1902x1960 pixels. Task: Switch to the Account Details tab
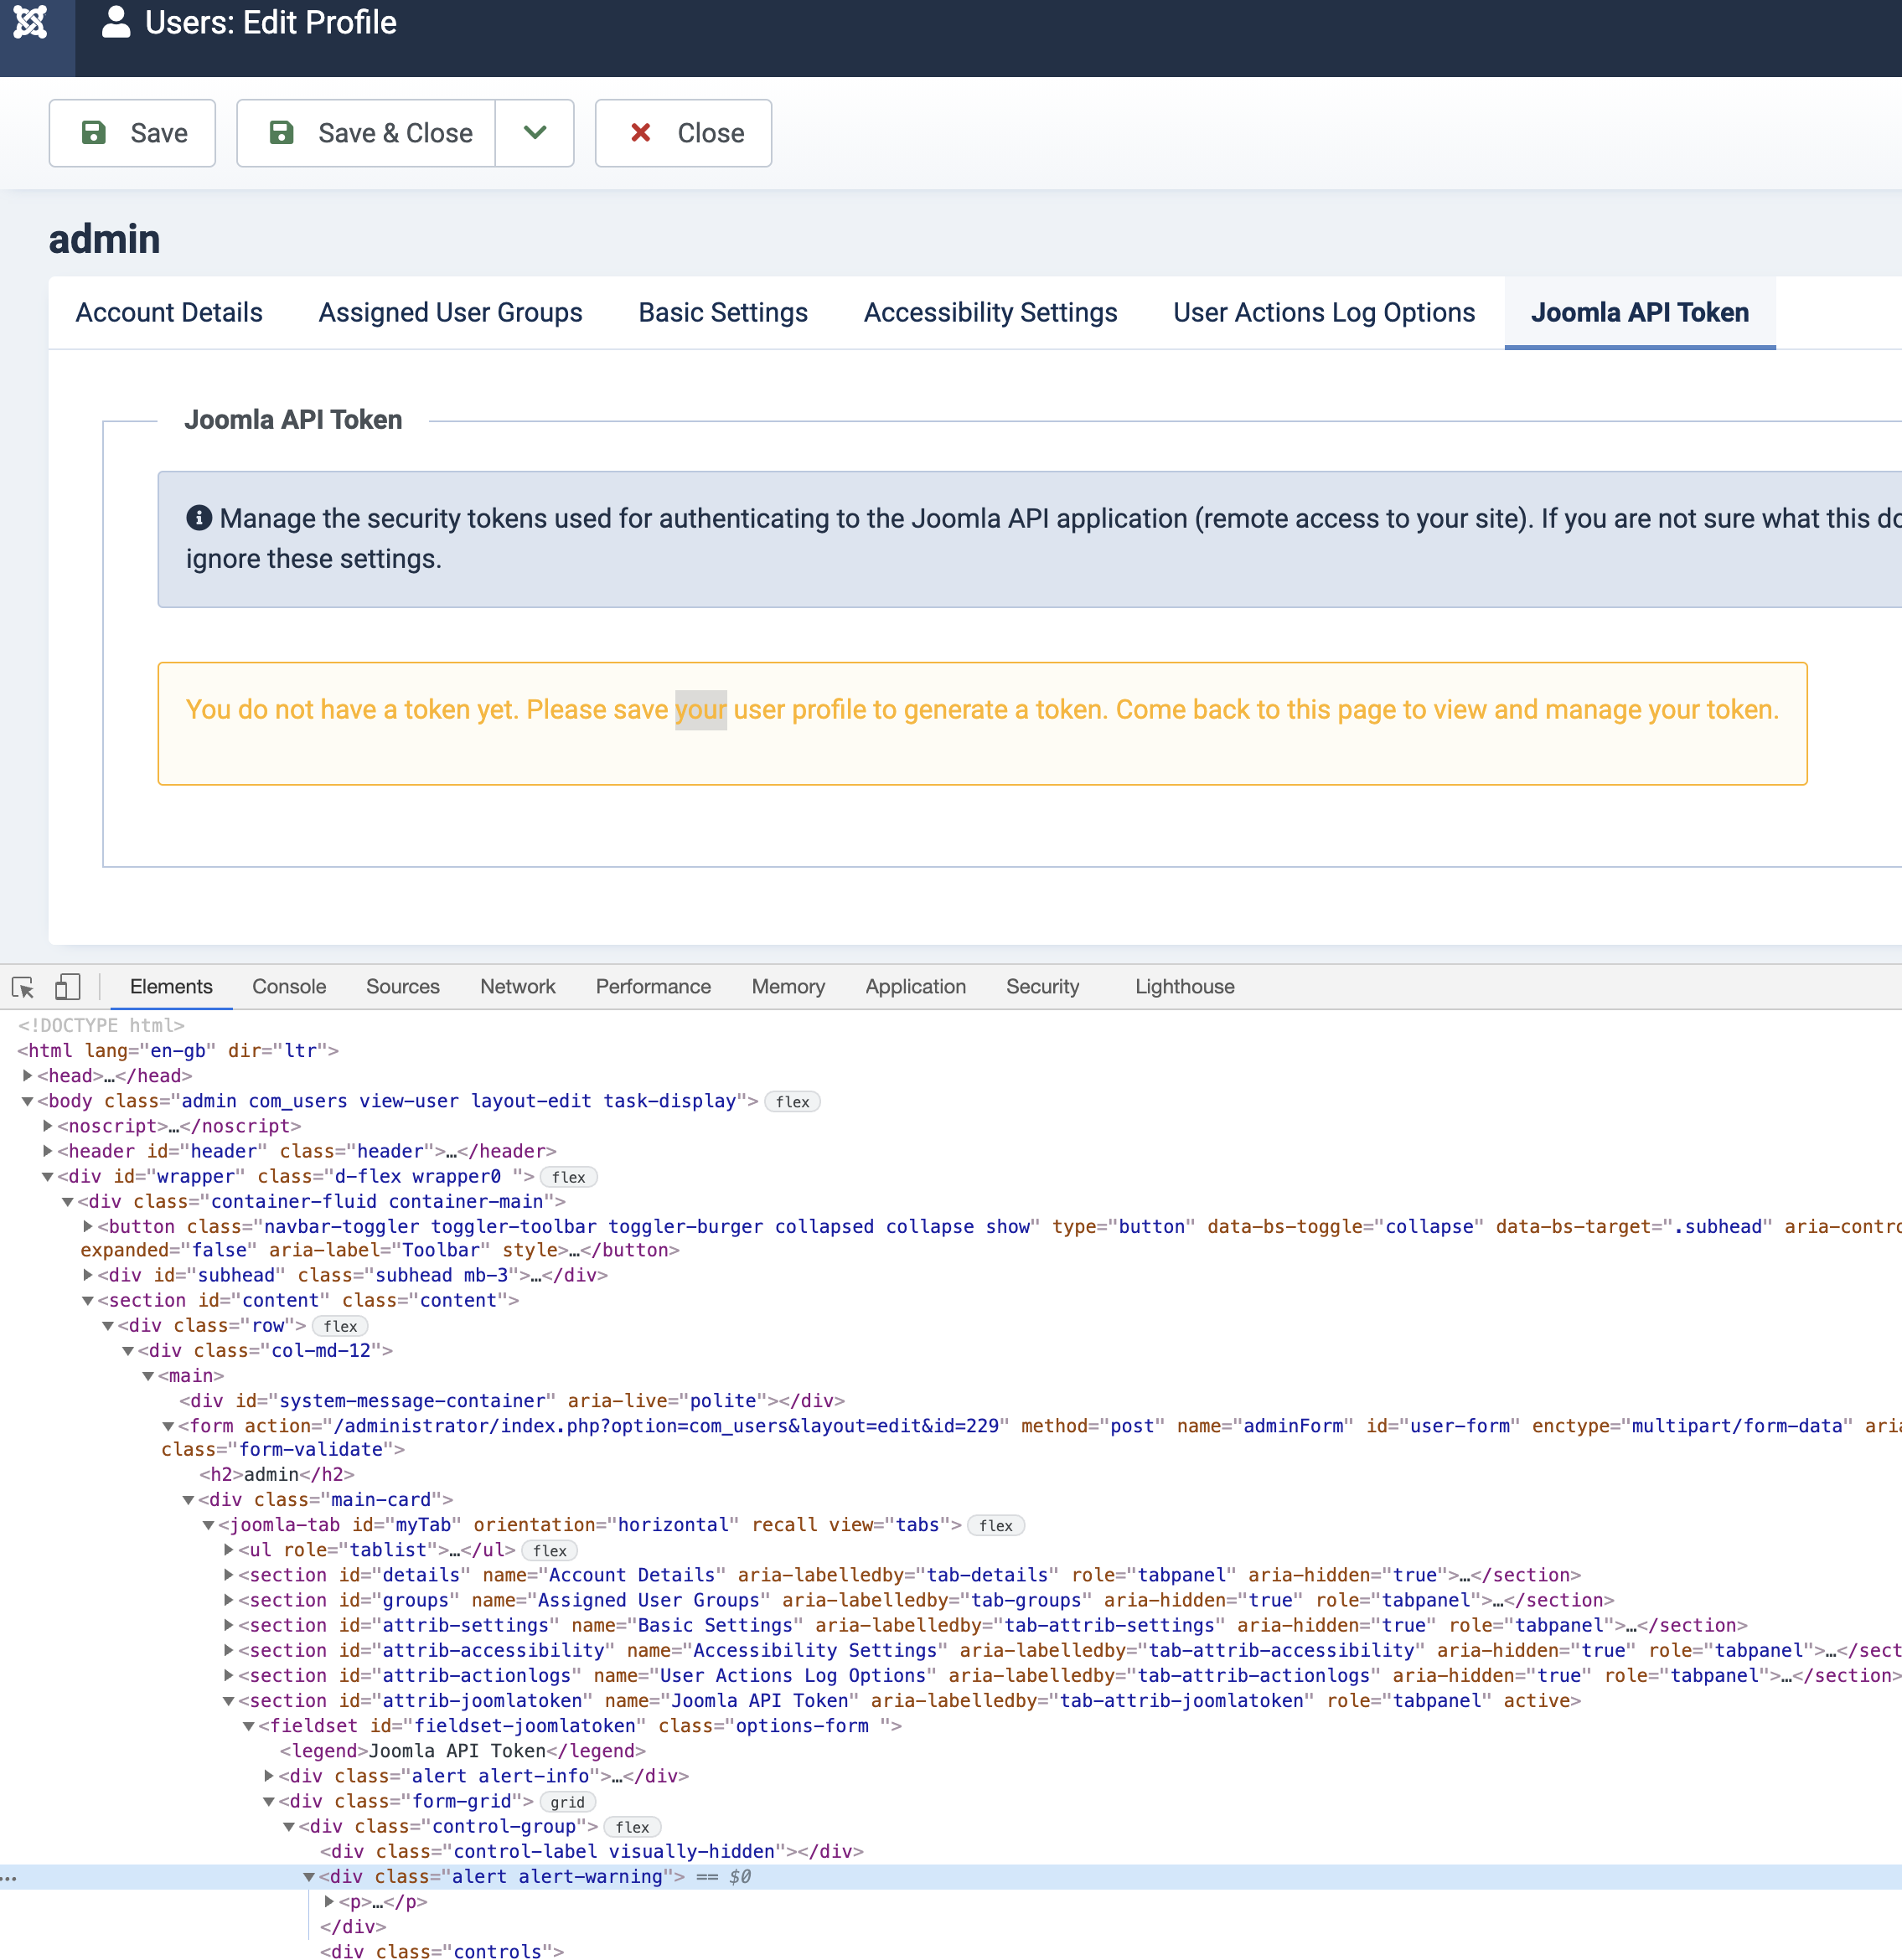pos(169,313)
